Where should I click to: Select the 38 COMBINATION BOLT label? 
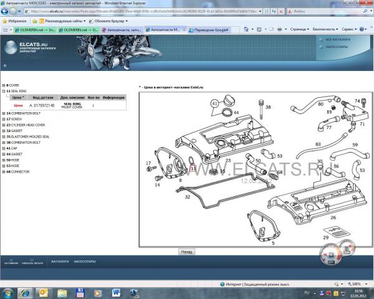pyautogui.click(x=24, y=143)
